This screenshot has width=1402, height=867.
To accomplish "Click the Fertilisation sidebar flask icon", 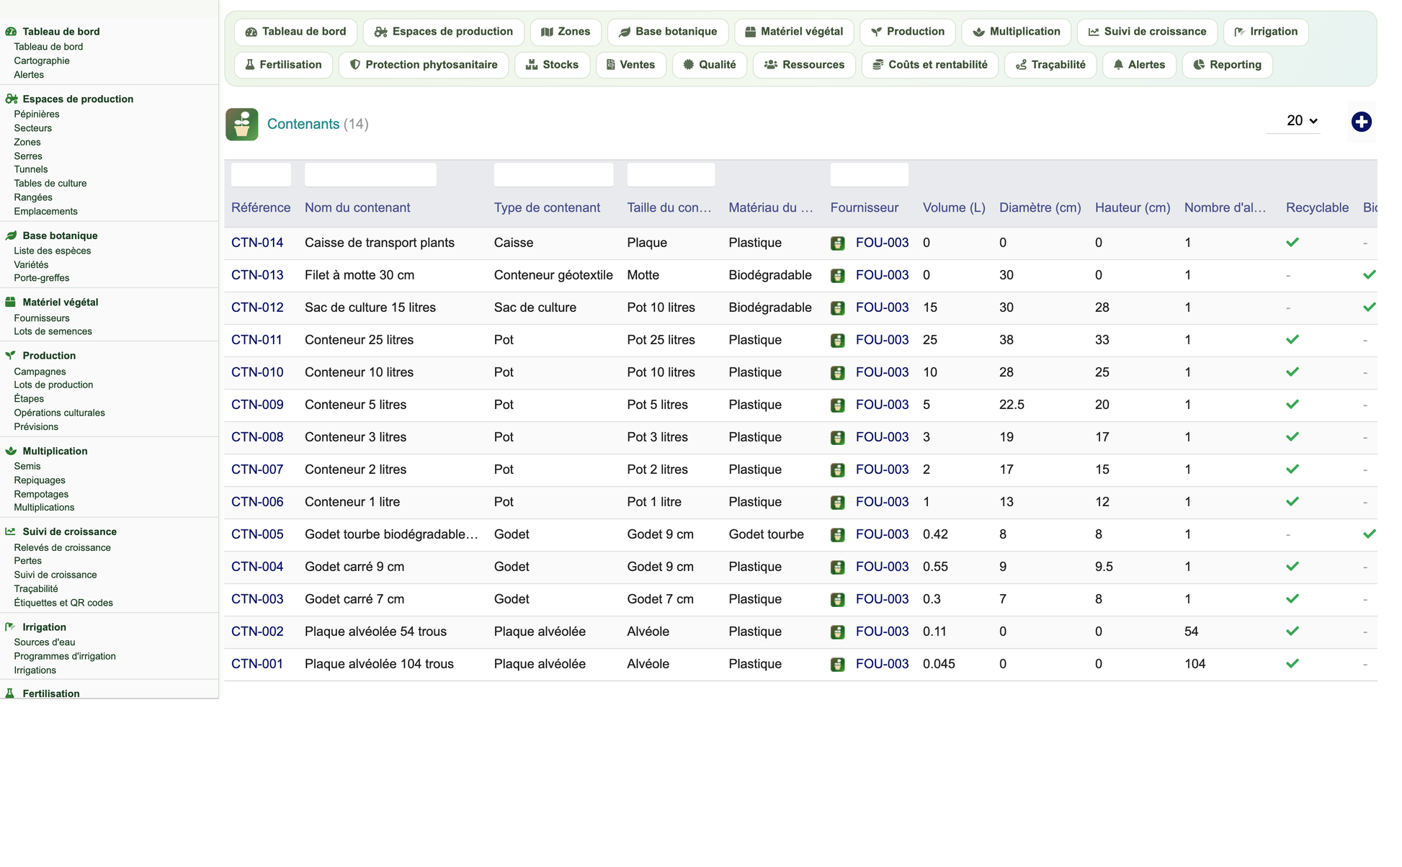I will [x=10, y=693].
